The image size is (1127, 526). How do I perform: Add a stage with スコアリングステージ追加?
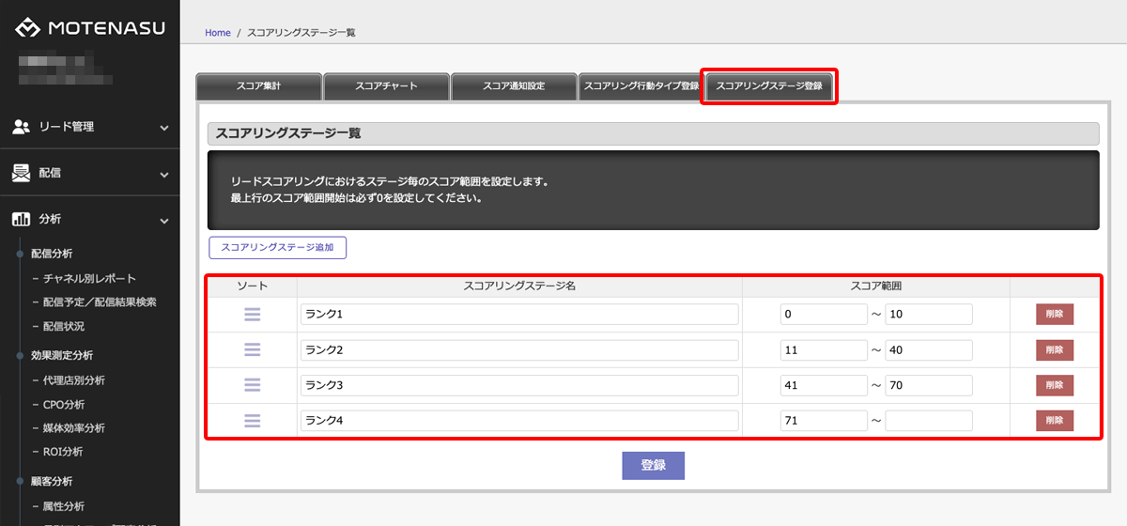pos(278,248)
